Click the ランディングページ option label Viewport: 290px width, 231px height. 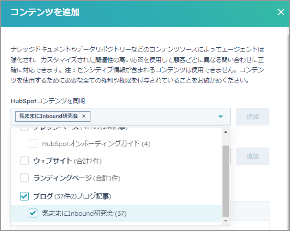pos(77,178)
